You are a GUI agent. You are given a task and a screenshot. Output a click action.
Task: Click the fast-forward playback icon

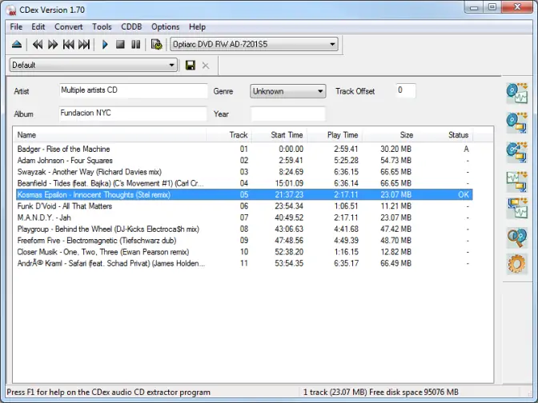pyautogui.click(x=53, y=45)
